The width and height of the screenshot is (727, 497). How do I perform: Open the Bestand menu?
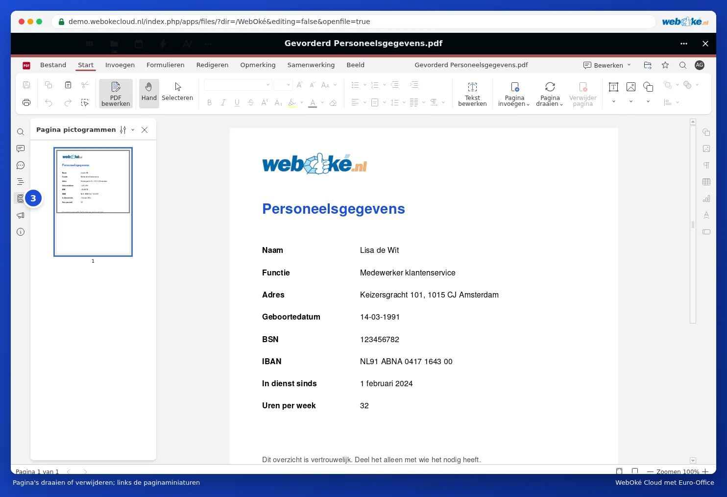pos(53,65)
